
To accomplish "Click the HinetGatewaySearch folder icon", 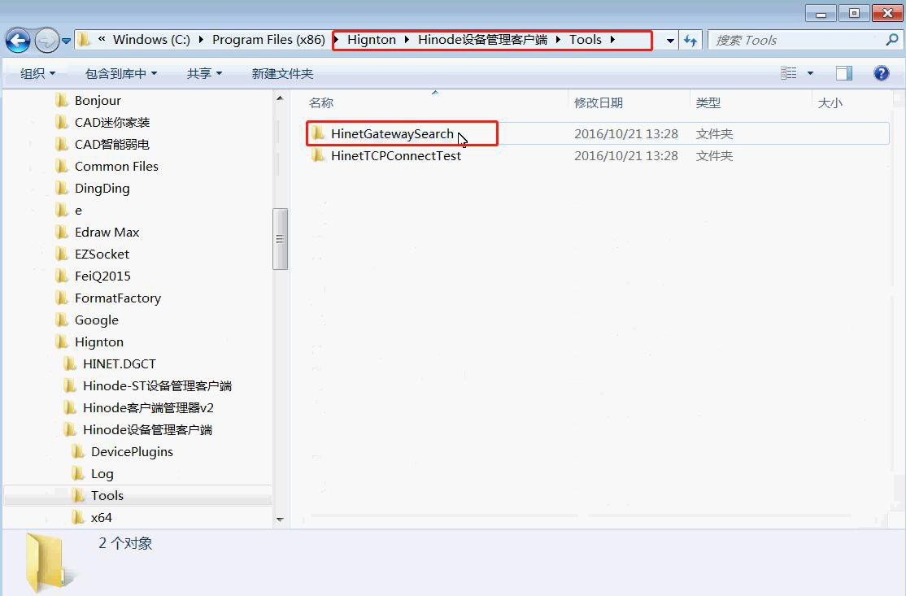I will coord(318,133).
